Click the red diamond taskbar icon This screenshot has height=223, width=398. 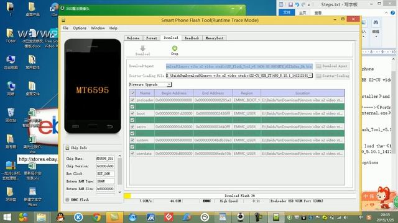click(x=169, y=217)
